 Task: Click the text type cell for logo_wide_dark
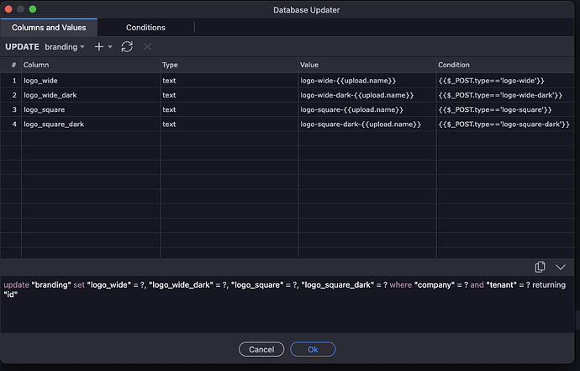pyautogui.click(x=229, y=95)
